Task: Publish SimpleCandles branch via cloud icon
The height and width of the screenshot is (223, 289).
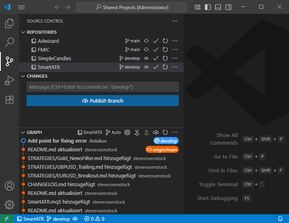Action: click(x=146, y=58)
